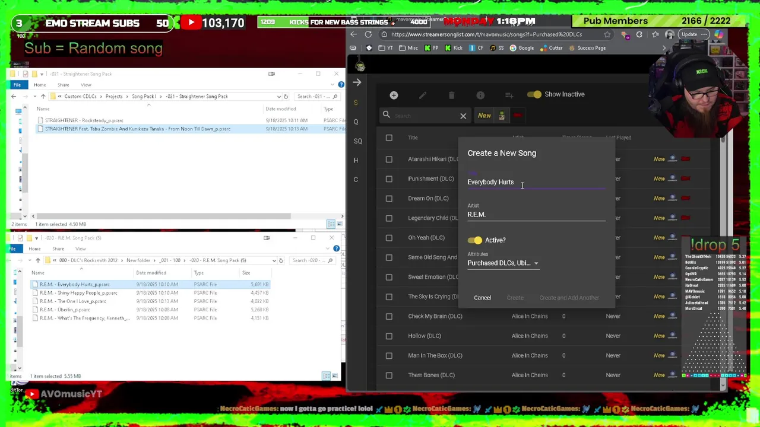Check the select-all checkbox beside Title header
Image resolution: width=760 pixels, height=427 pixels.
(x=389, y=138)
